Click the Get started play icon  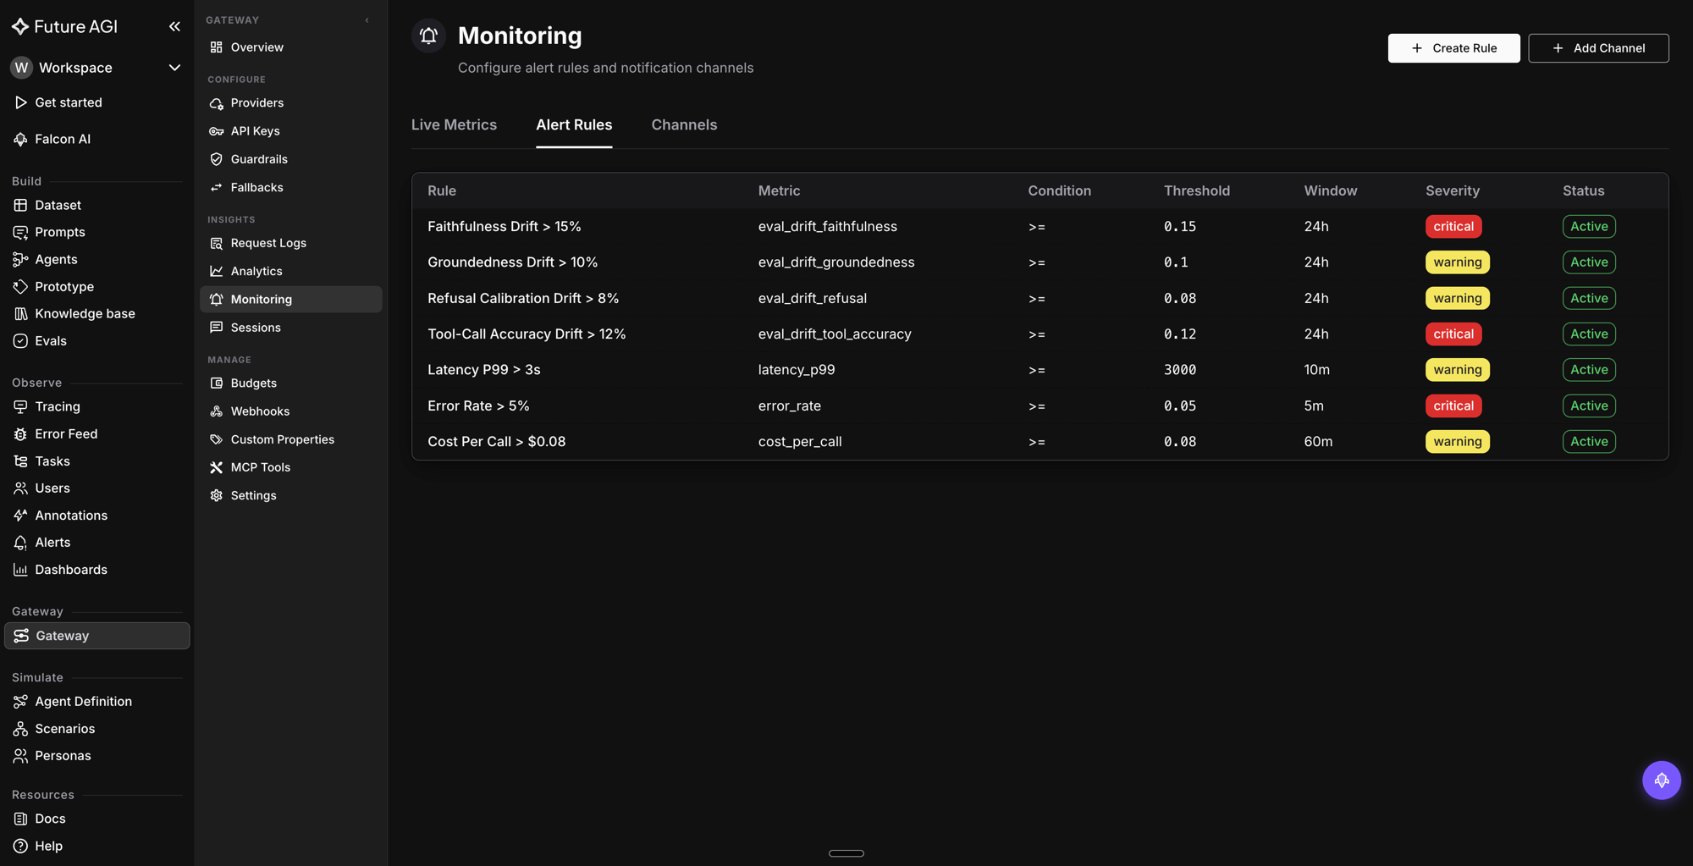click(x=20, y=102)
